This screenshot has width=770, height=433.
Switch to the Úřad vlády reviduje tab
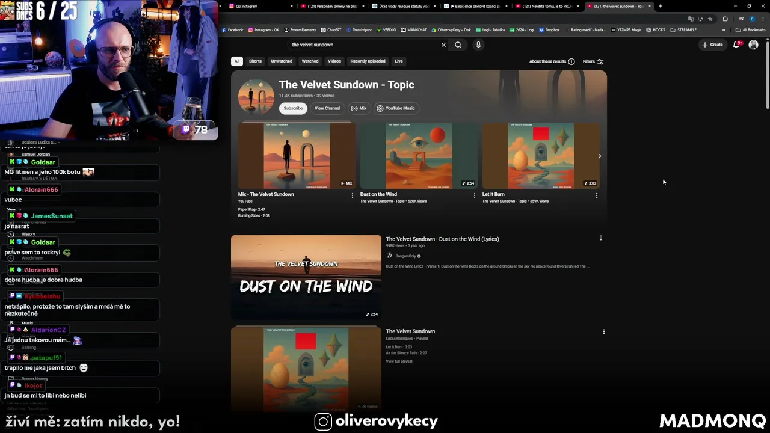click(x=404, y=6)
